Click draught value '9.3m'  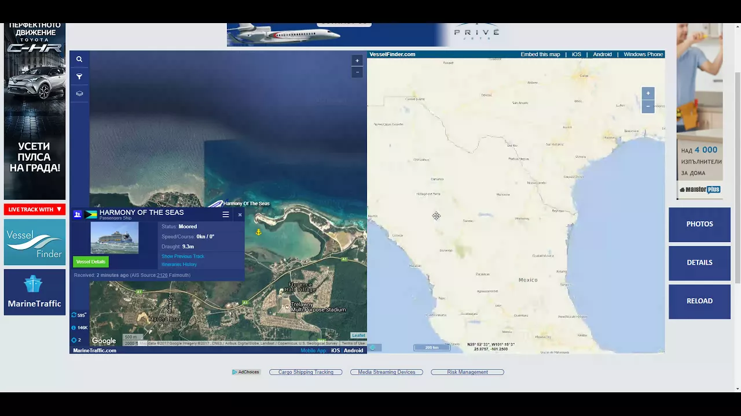tap(188, 247)
